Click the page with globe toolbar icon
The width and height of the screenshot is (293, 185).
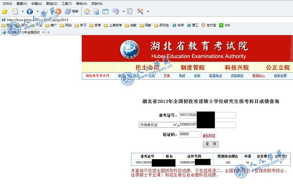[96, 12]
